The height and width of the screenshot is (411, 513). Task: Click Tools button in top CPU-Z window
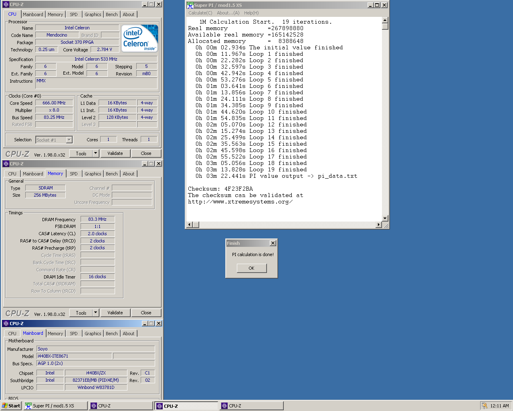point(81,153)
